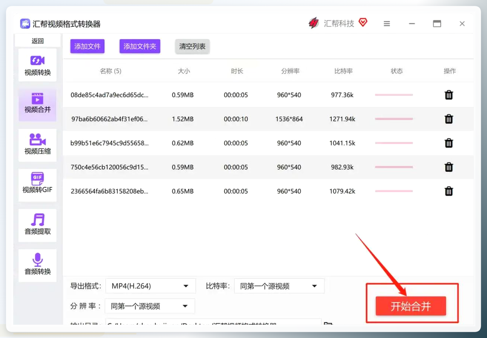
Task: Click the 0.62MB size cell
Action: pos(183,143)
